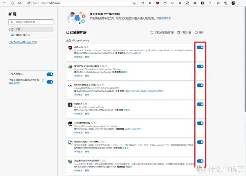This screenshot has width=246, height=176.
Task: Click the magnifier icon in the extension search box
Action: 12,22
